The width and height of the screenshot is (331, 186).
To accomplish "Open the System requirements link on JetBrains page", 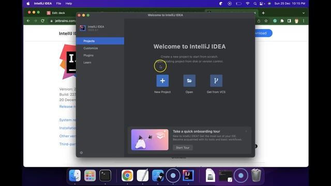I will pos(67,120).
